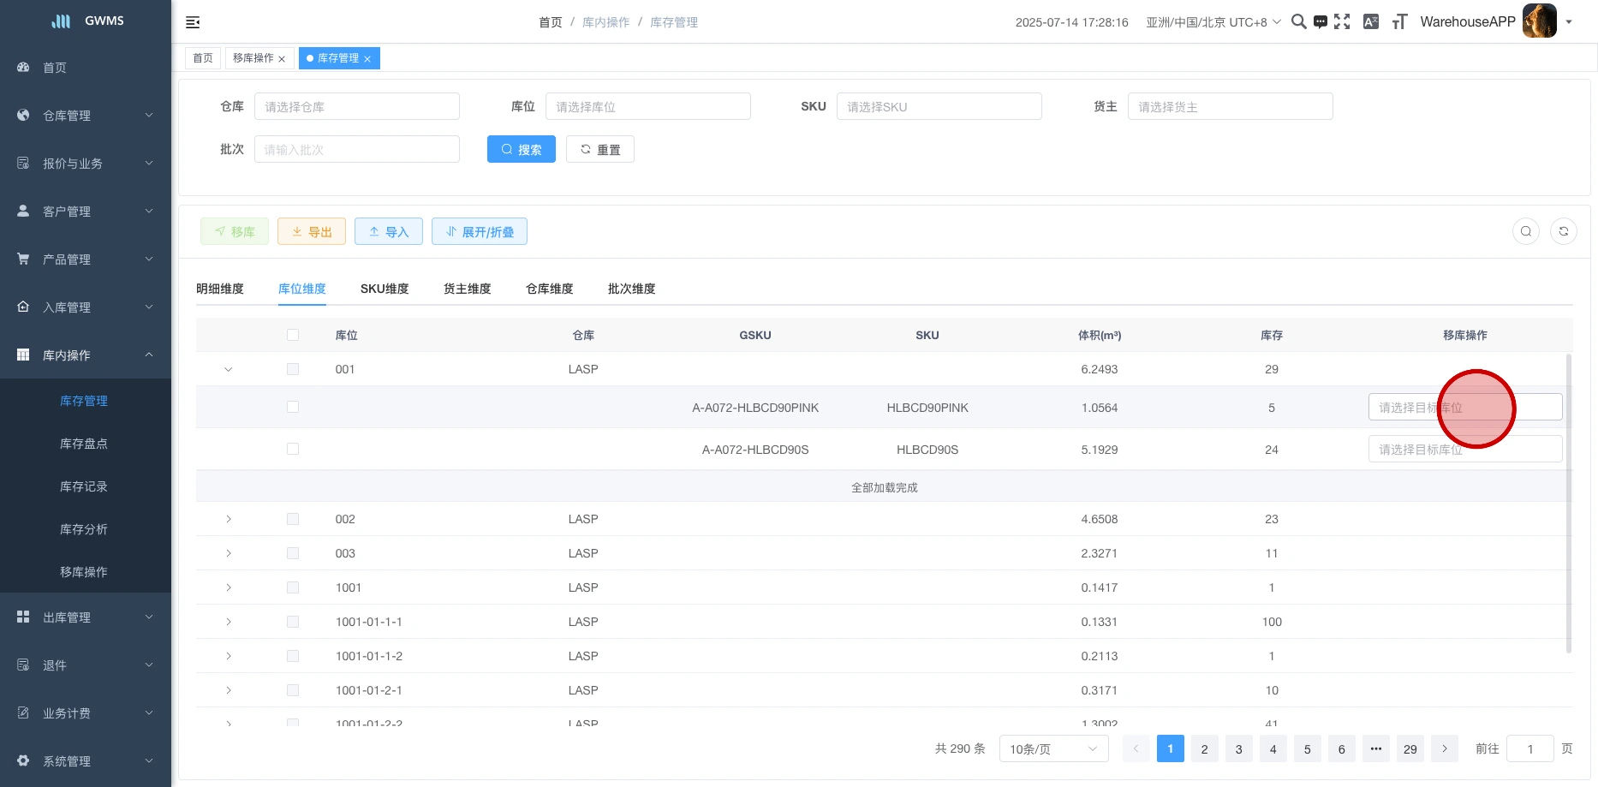Close the 移库操作 tab

coord(282,59)
